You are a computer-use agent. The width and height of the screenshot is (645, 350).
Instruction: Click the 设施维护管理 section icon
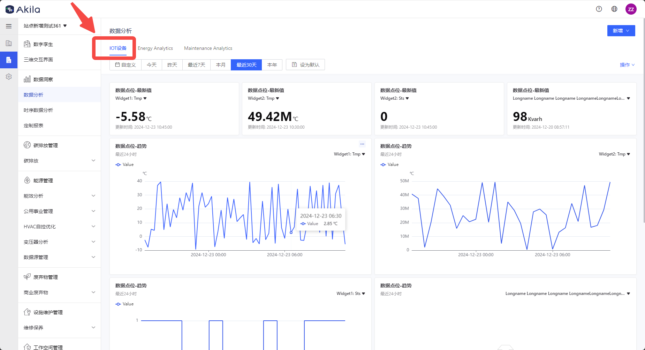pyautogui.click(x=27, y=312)
